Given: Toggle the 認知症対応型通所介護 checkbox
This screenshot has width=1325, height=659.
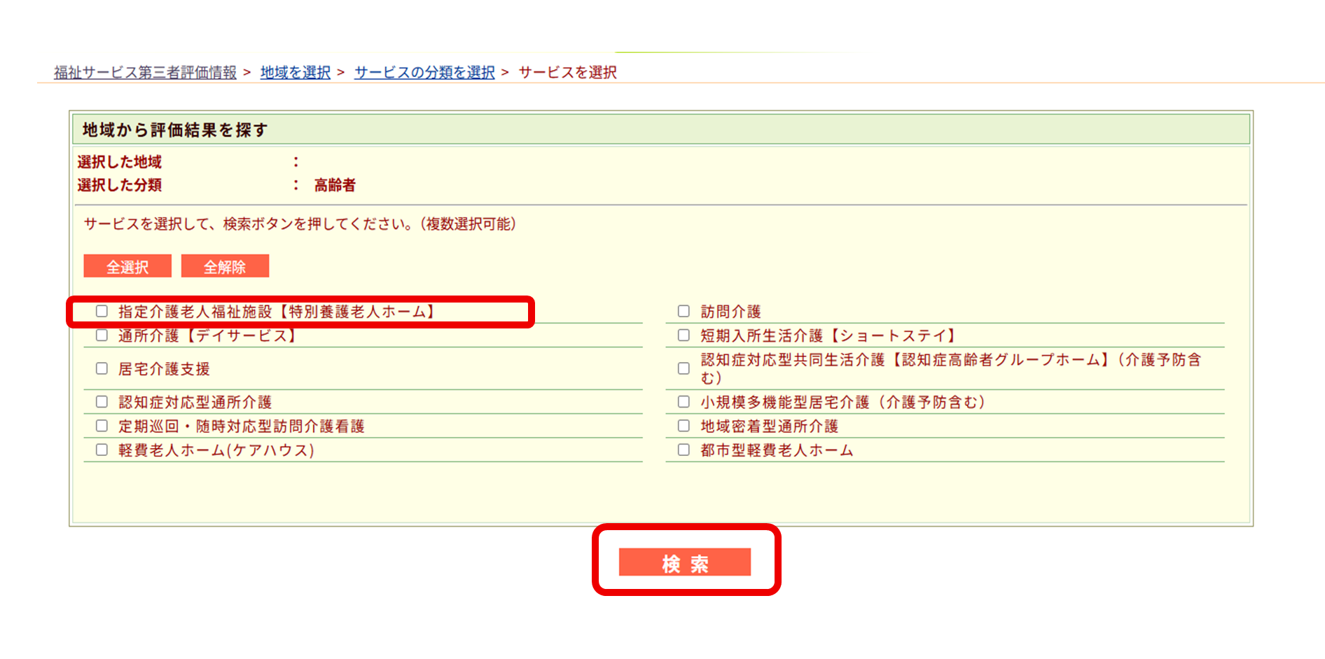Looking at the screenshot, I should (x=102, y=402).
